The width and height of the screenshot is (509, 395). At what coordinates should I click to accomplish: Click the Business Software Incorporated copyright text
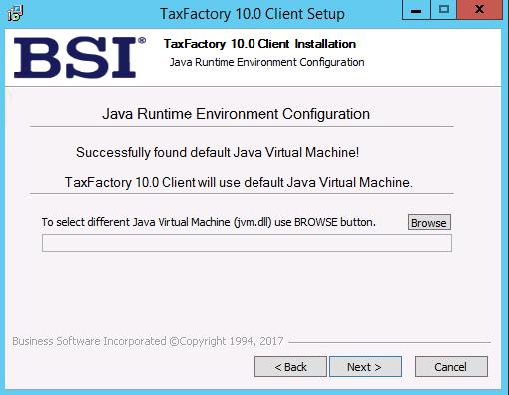[x=148, y=341]
